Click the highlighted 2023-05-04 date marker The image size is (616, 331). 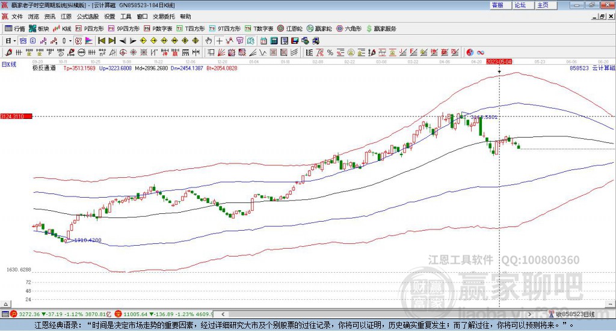(x=499, y=61)
